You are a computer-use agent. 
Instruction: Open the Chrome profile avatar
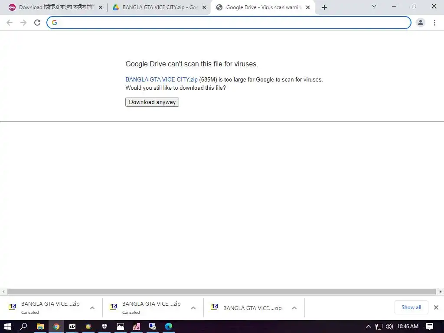421,23
